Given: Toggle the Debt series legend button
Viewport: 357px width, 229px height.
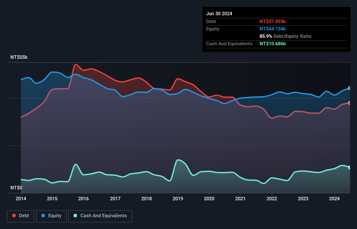Looking at the screenshot, I should point(20,216).
